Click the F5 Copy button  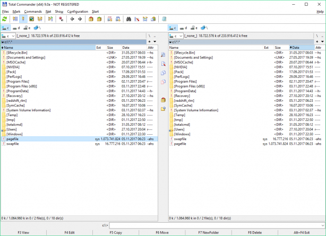(116, 232)
